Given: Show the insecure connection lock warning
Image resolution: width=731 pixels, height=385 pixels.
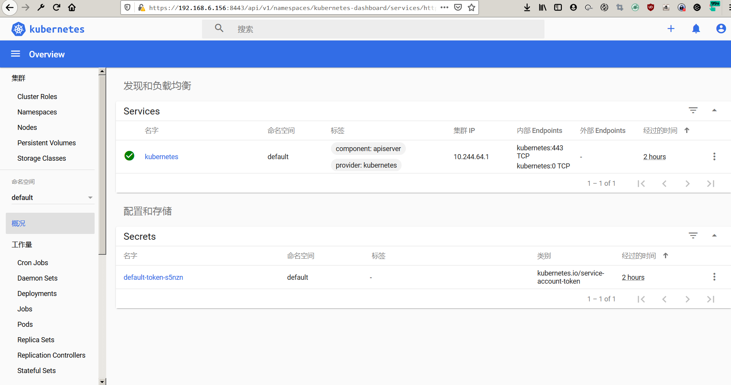Looking at the screenshot, I should click(x=141, y=7).
